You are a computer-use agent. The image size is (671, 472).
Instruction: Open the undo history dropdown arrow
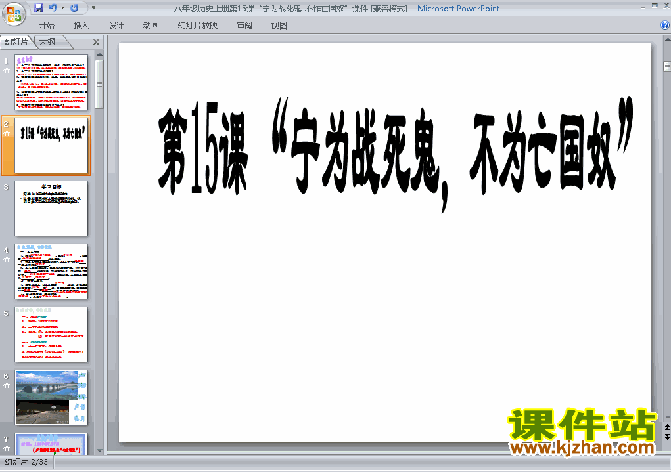[x=62, y=8]
